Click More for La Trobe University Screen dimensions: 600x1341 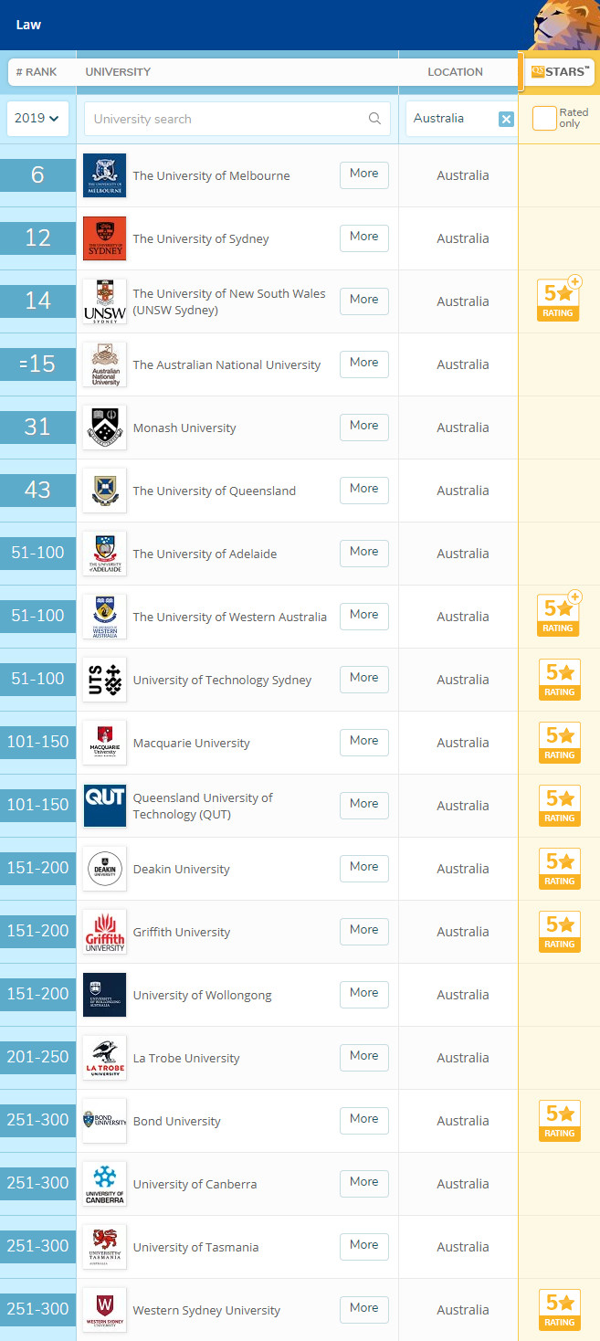click(x=364, y=1057)
